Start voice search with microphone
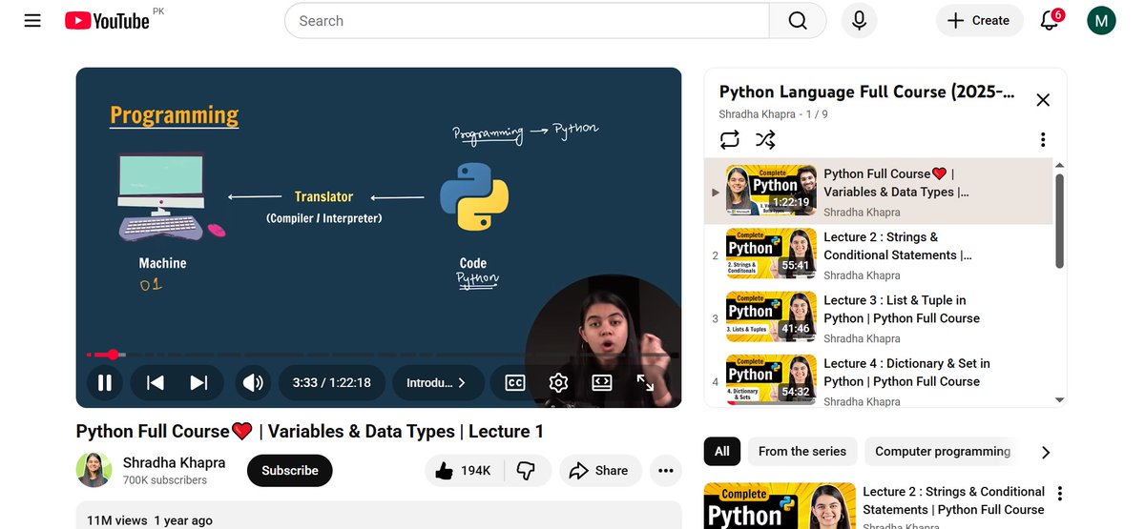This screenshot has width=1145, height=529. coord(859,21)
